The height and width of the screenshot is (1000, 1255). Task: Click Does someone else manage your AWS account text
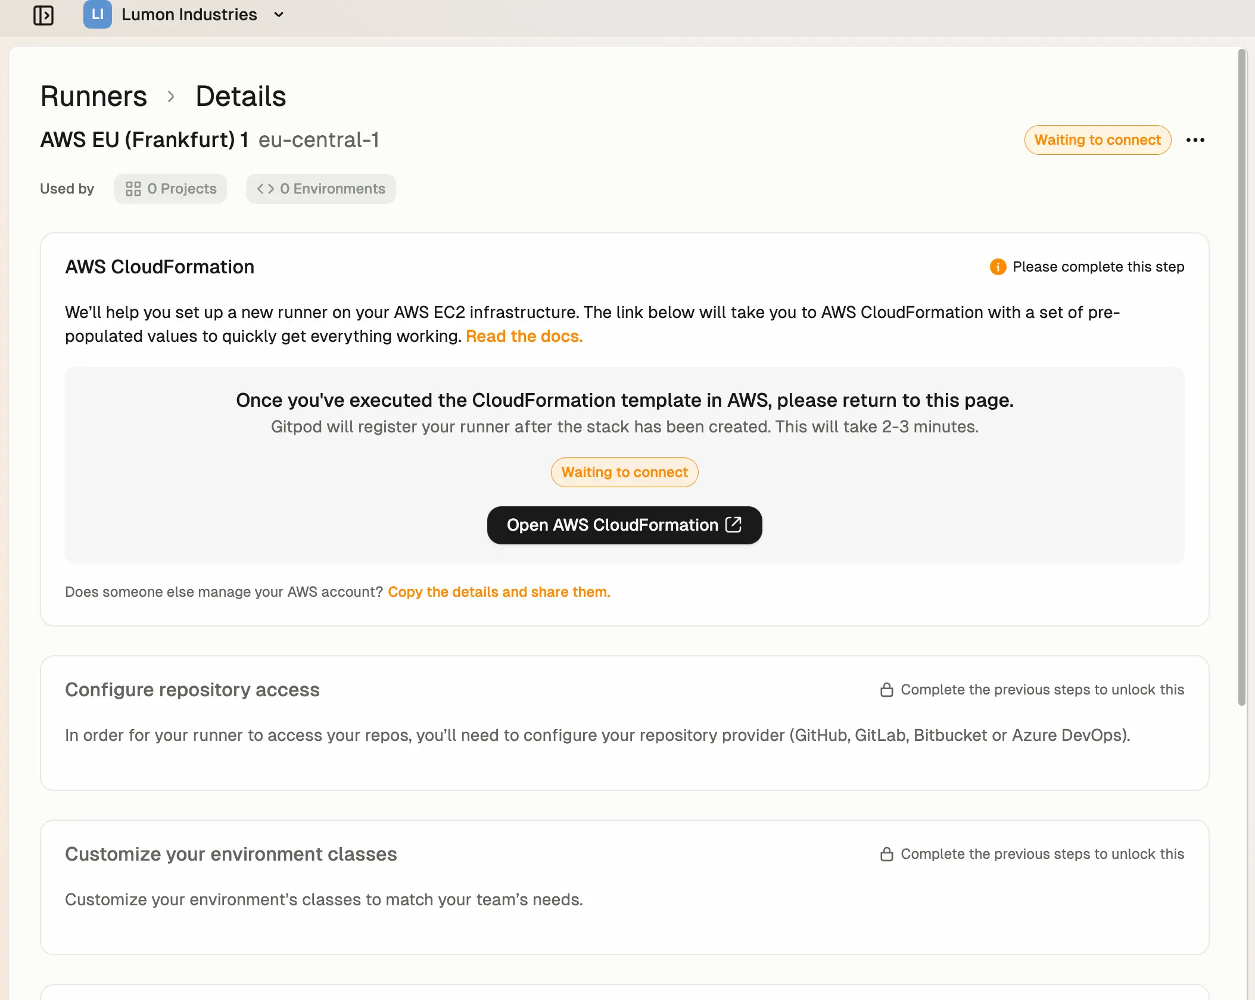pyautogui.click(x=224, y=592)
